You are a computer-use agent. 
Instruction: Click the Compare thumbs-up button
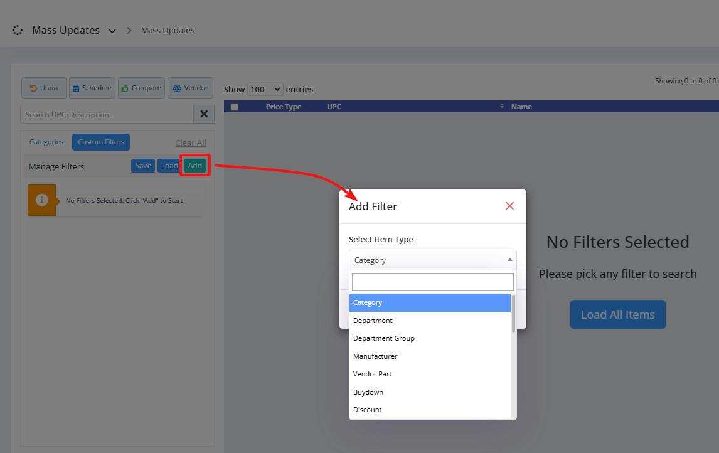(141, 88)
